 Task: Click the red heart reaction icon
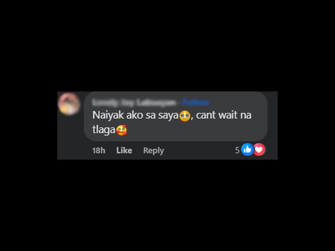click(259, 150)
